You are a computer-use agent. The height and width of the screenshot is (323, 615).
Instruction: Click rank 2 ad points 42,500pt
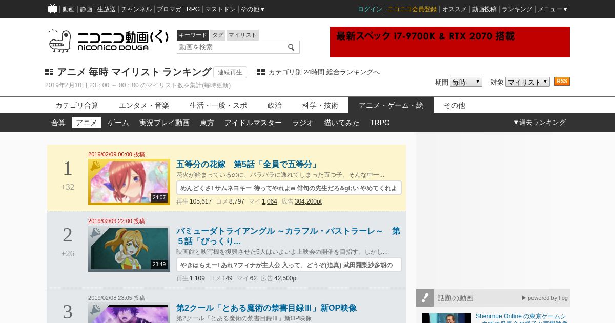(286, 278)
